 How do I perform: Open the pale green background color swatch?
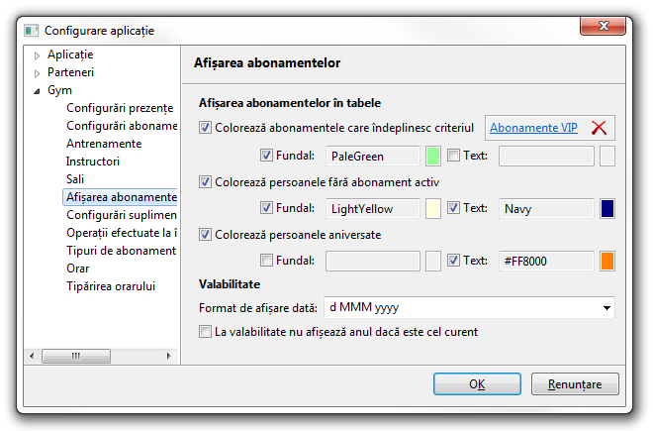coord(432,156)
